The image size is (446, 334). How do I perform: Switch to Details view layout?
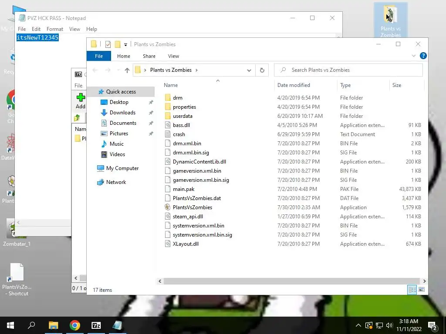(412, 290)
